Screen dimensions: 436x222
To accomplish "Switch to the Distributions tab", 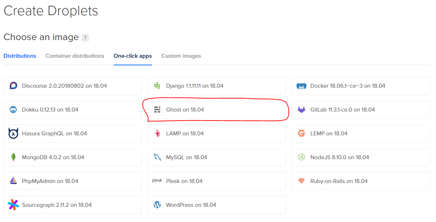I will pos(20,56).
